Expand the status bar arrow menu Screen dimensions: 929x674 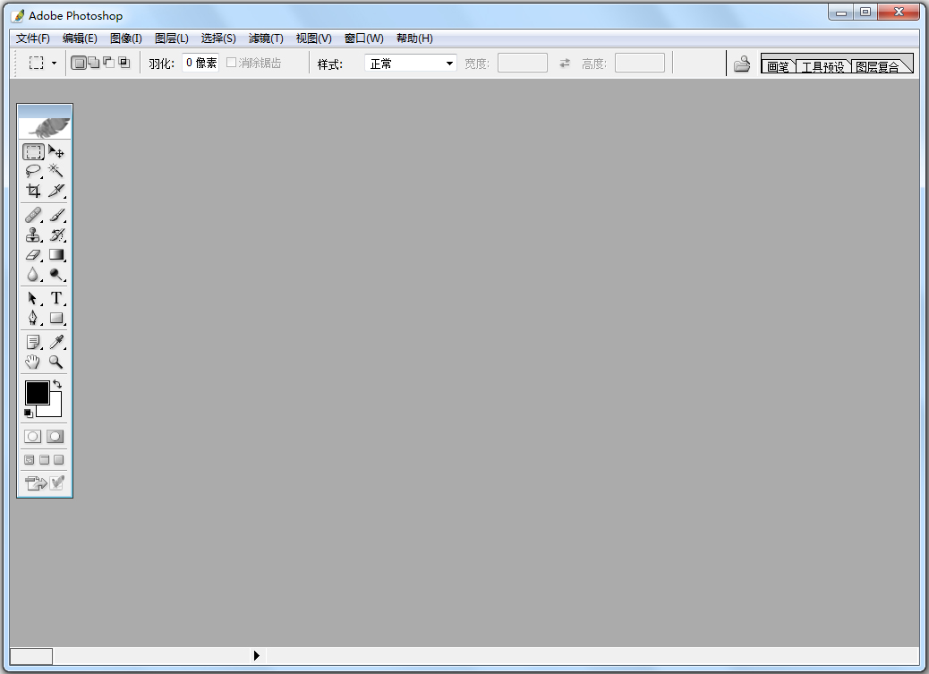pos(257,656)
